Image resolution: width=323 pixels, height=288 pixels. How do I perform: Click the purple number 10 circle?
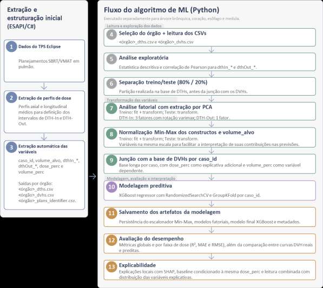111,187
